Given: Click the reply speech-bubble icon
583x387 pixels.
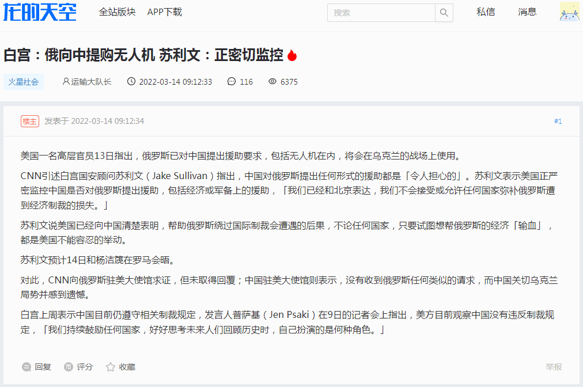Looking at the screenshot, I should 26,367.
